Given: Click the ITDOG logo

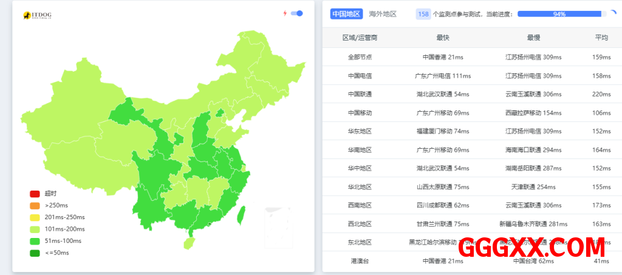Looking at the screenshot, I should tap(38, 15).
